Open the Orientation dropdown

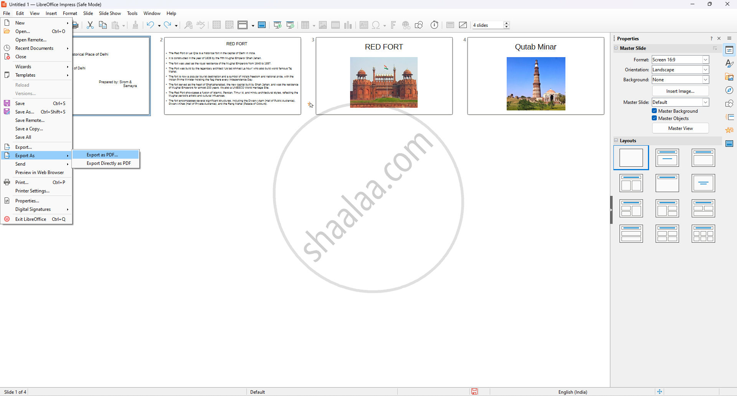point(706,70)
